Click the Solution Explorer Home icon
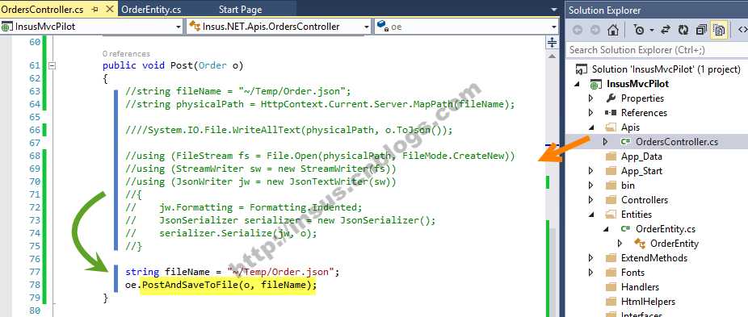This screenshot has width=748, height=317. click(613, 30)
